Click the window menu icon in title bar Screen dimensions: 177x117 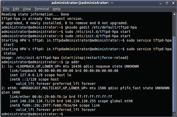(x=4, y=3)
